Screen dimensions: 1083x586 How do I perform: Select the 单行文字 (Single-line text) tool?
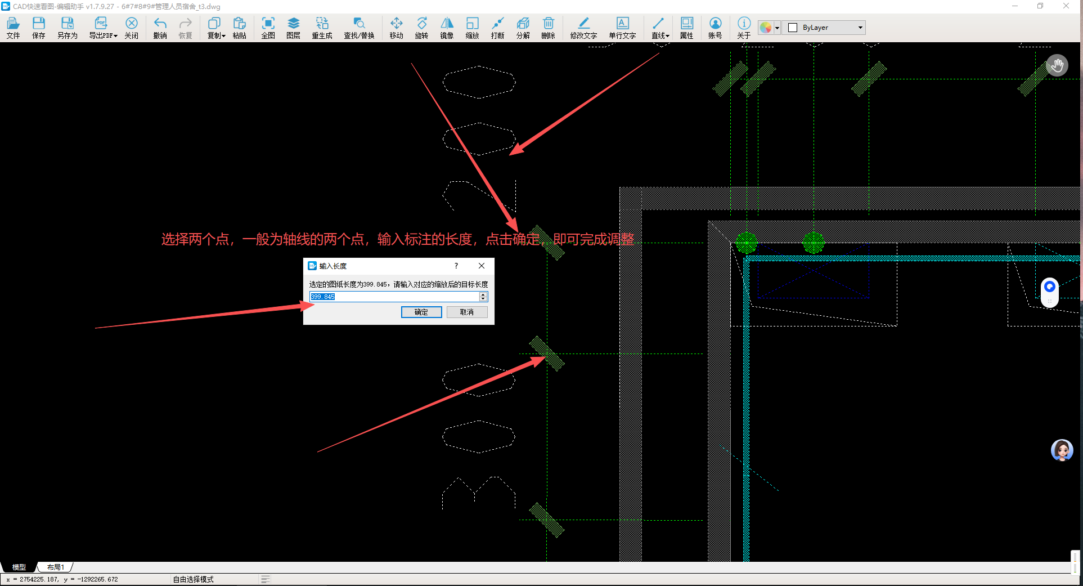(x=622, y=28)
